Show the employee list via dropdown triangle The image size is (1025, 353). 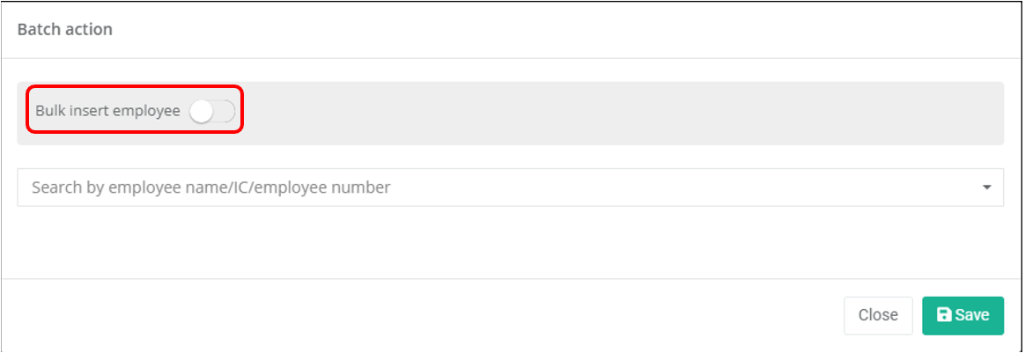pos(986,188)
